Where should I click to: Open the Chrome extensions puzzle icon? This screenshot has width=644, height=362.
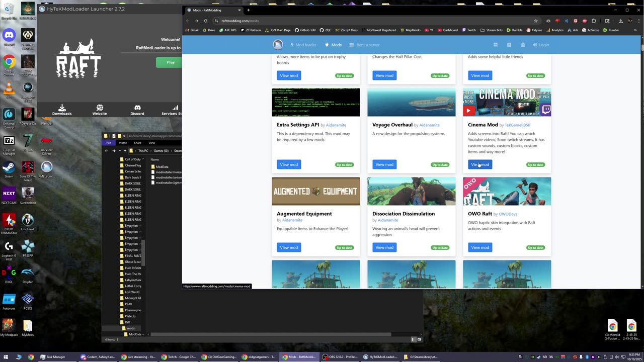tap(594, 21)
